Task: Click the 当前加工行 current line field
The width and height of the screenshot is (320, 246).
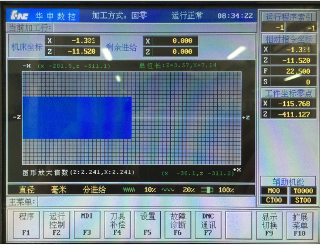Action: coord(155,28)
